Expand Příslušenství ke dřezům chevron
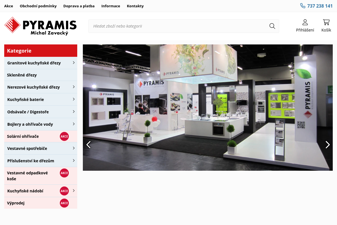The width and height of the screenshot is (337, 225). pos(74,161)
